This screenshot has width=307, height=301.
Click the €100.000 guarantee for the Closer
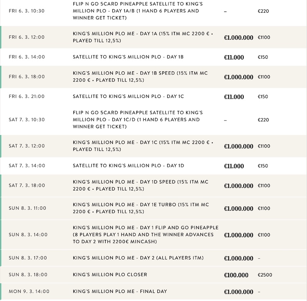(236, 275)
